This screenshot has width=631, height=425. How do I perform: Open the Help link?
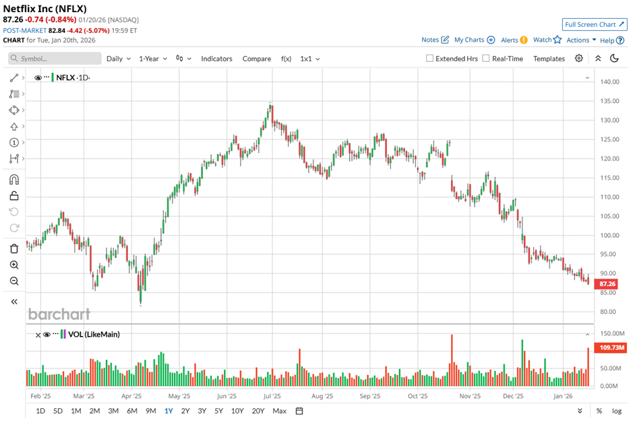pos(611,40)
